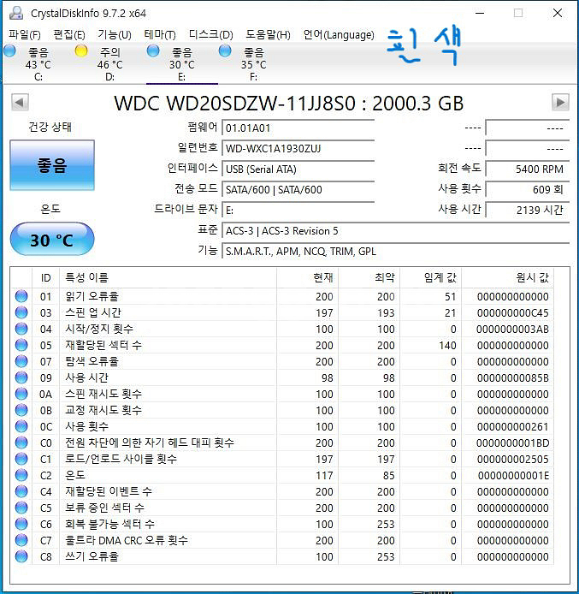Click the blue status orb for drive F:
Screen dimensions: 579x594
coord(225,51)
